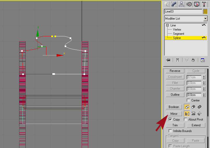Click the Mirror button
Screen dimensions: 210x148
pos(174,114)
